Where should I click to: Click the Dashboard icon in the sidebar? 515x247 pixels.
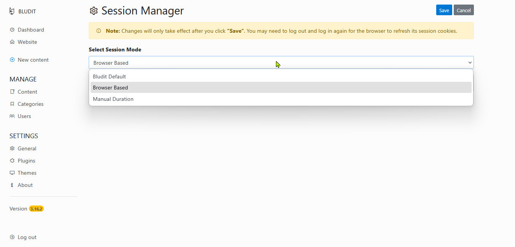pos(12,30)
